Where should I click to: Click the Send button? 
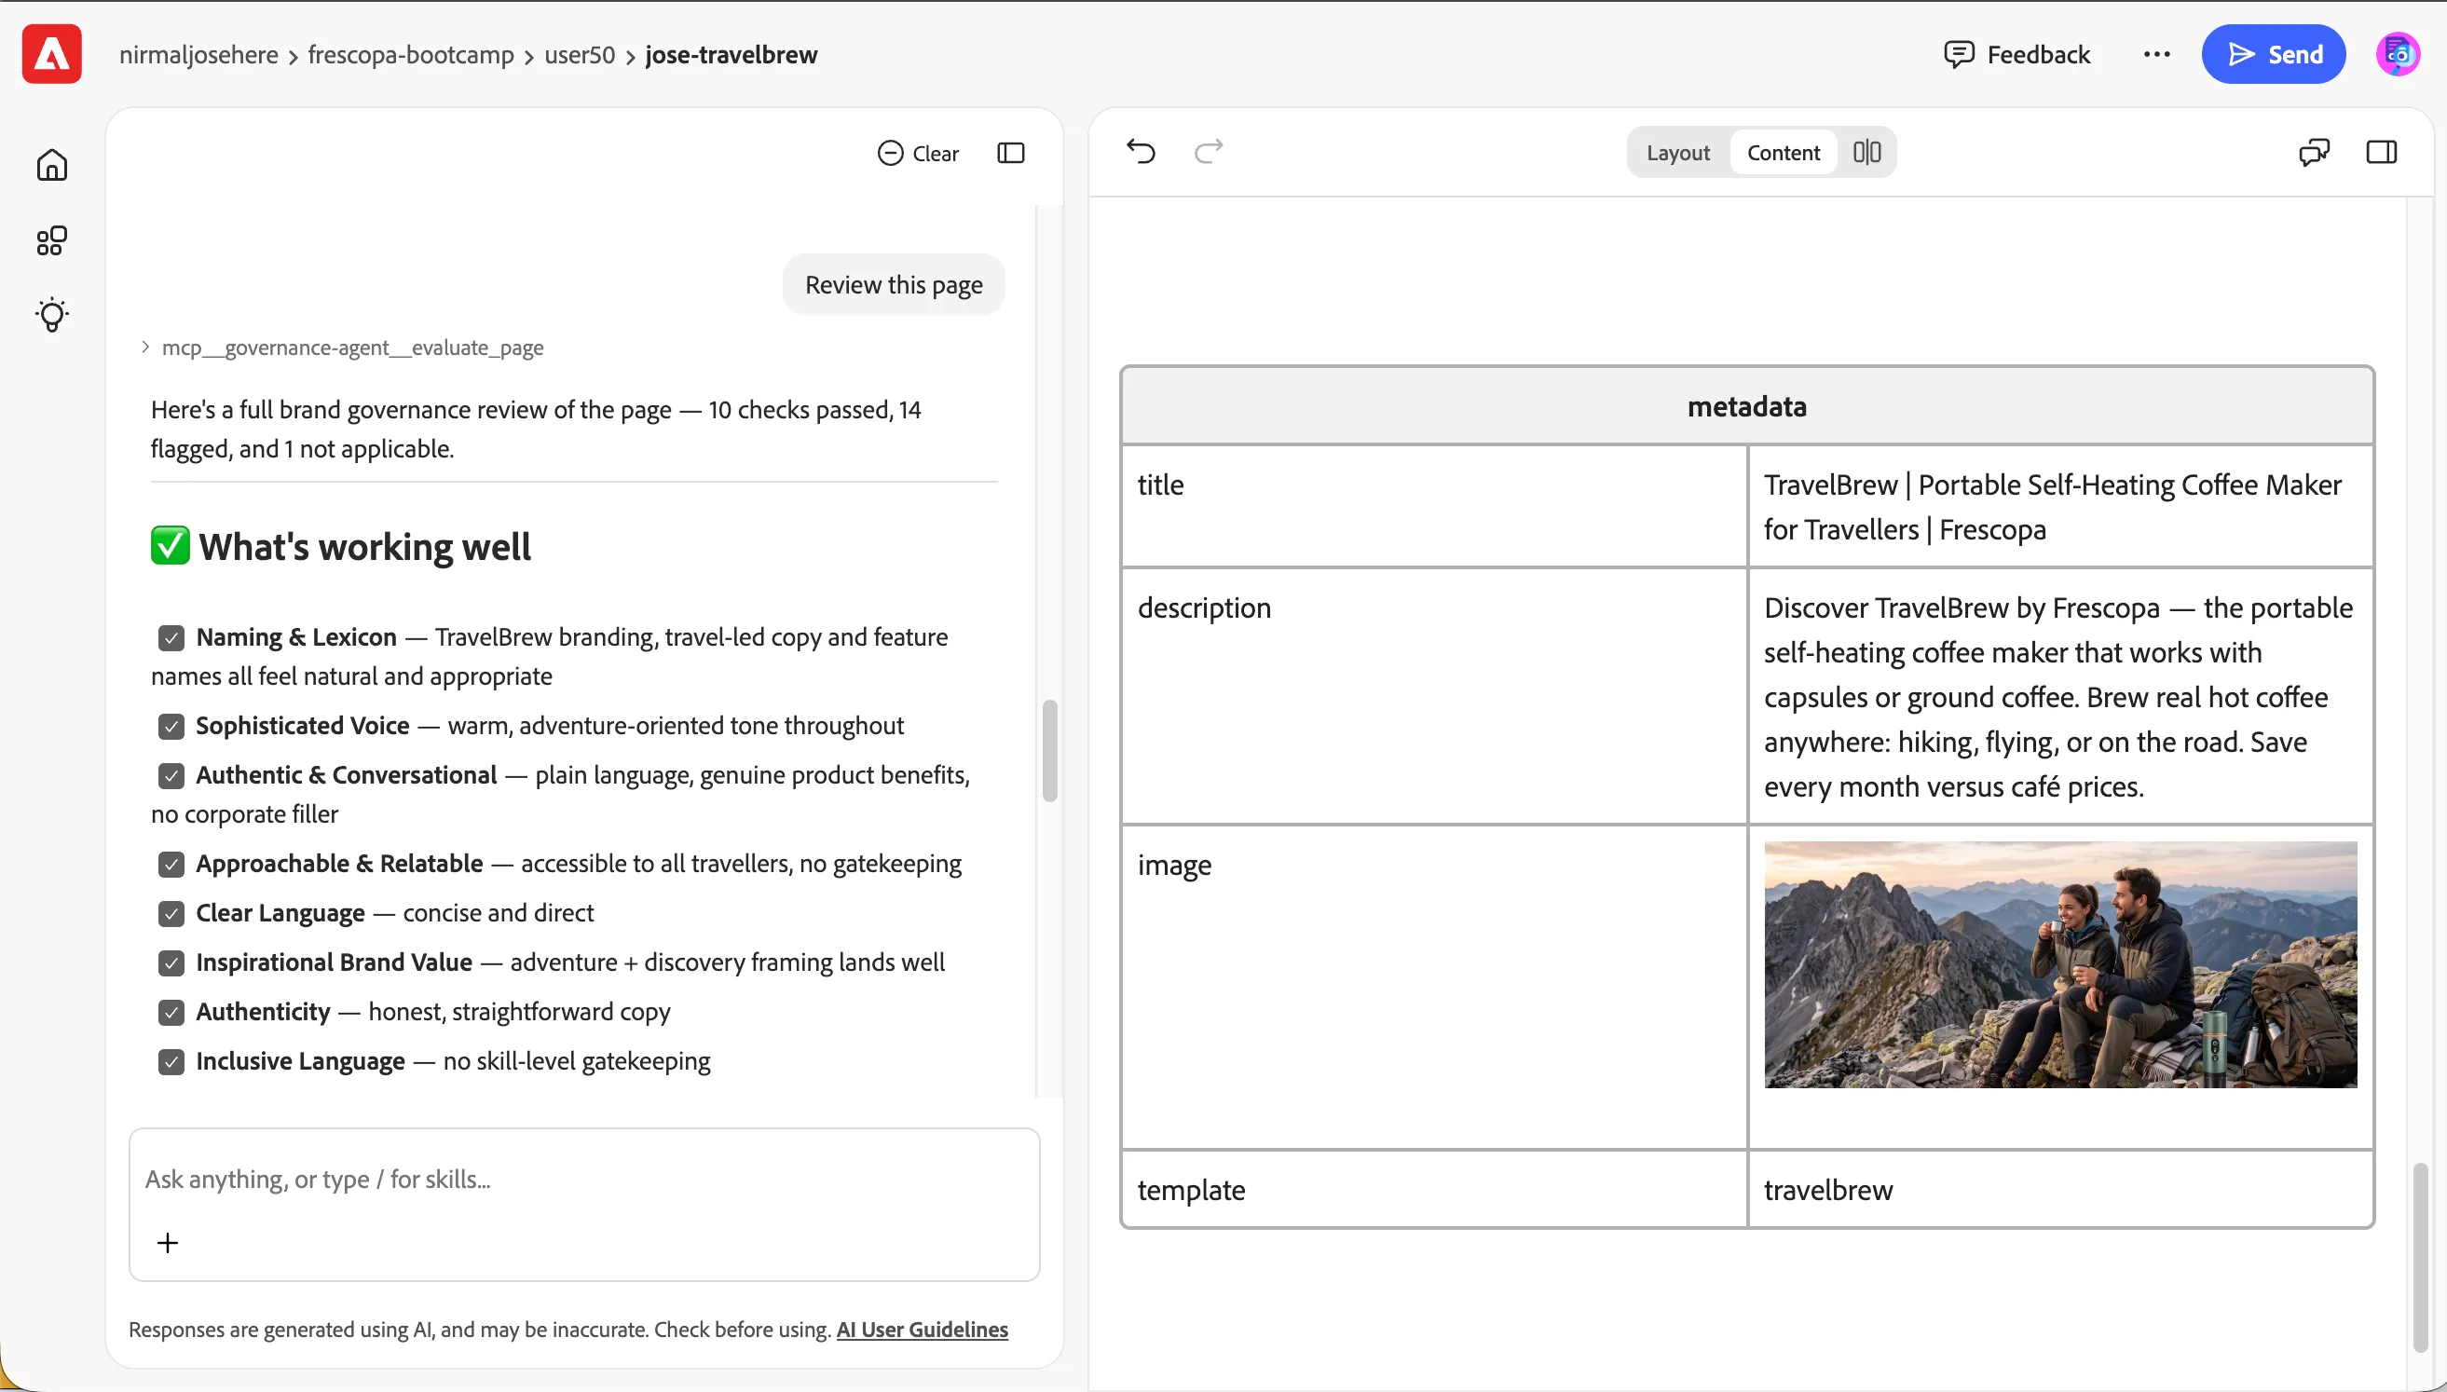[2273, 54]
